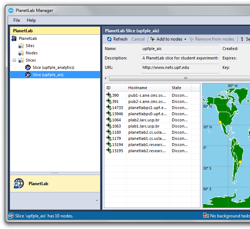The image size is (250, 229).
Task: Click the node icon for ID 15195
Action: 109,150
